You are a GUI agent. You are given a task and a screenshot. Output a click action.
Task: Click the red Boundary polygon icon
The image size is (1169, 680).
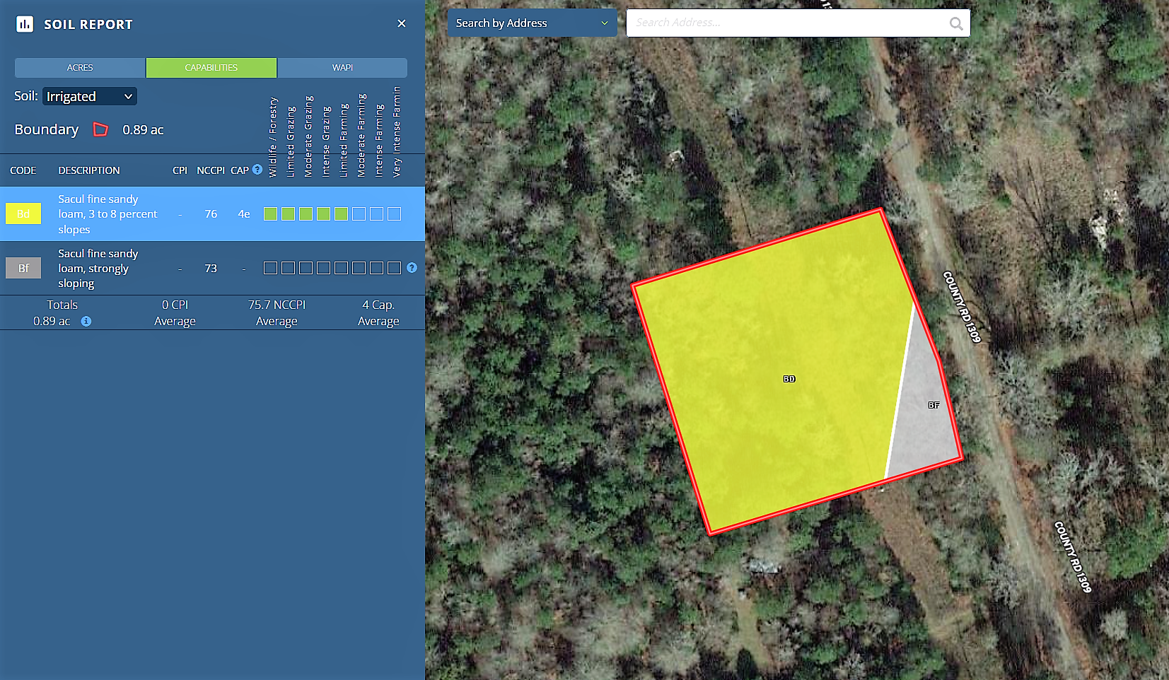(100, 129)
